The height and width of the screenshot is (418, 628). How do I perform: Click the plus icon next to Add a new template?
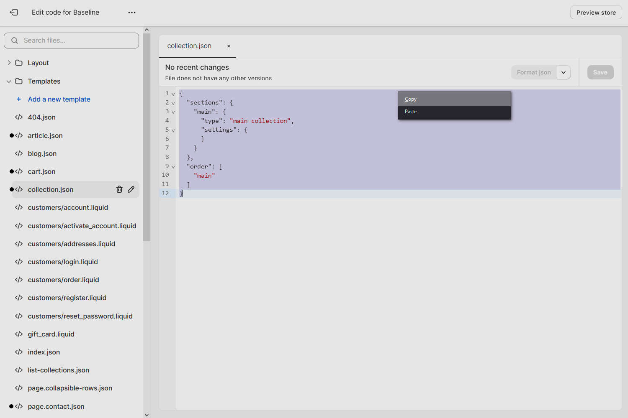[18, 99]
